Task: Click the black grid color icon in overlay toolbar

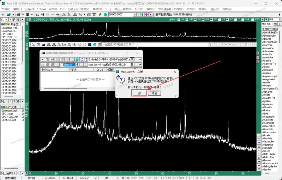Action: point(90,45)
